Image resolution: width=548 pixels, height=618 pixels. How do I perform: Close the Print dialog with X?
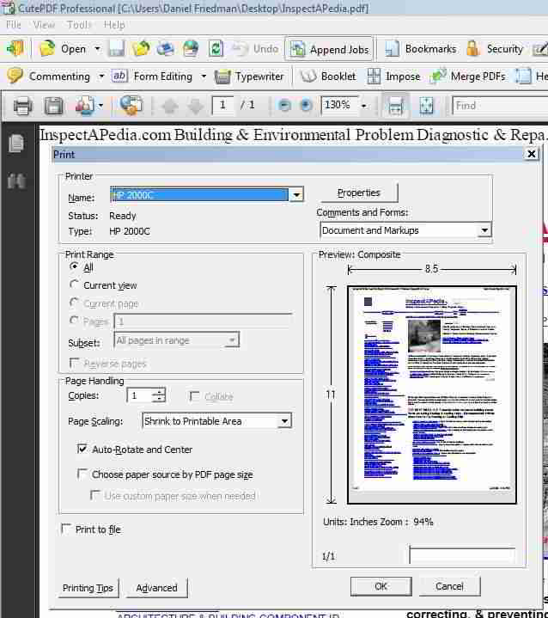click(532, 154)
